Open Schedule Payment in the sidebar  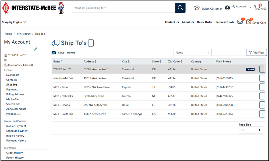click(x=17, y=131)
